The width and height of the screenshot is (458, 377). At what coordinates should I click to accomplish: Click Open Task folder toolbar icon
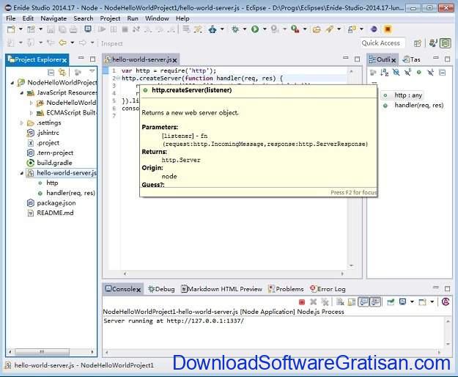click(x=317, y=29)
